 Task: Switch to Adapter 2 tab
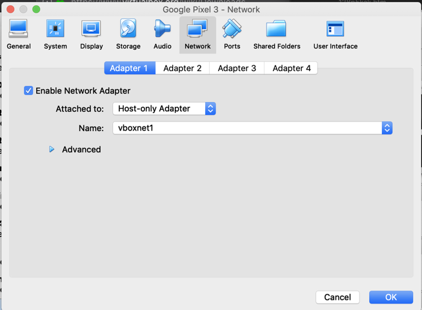pyautogui.click(x=183, y=68)
